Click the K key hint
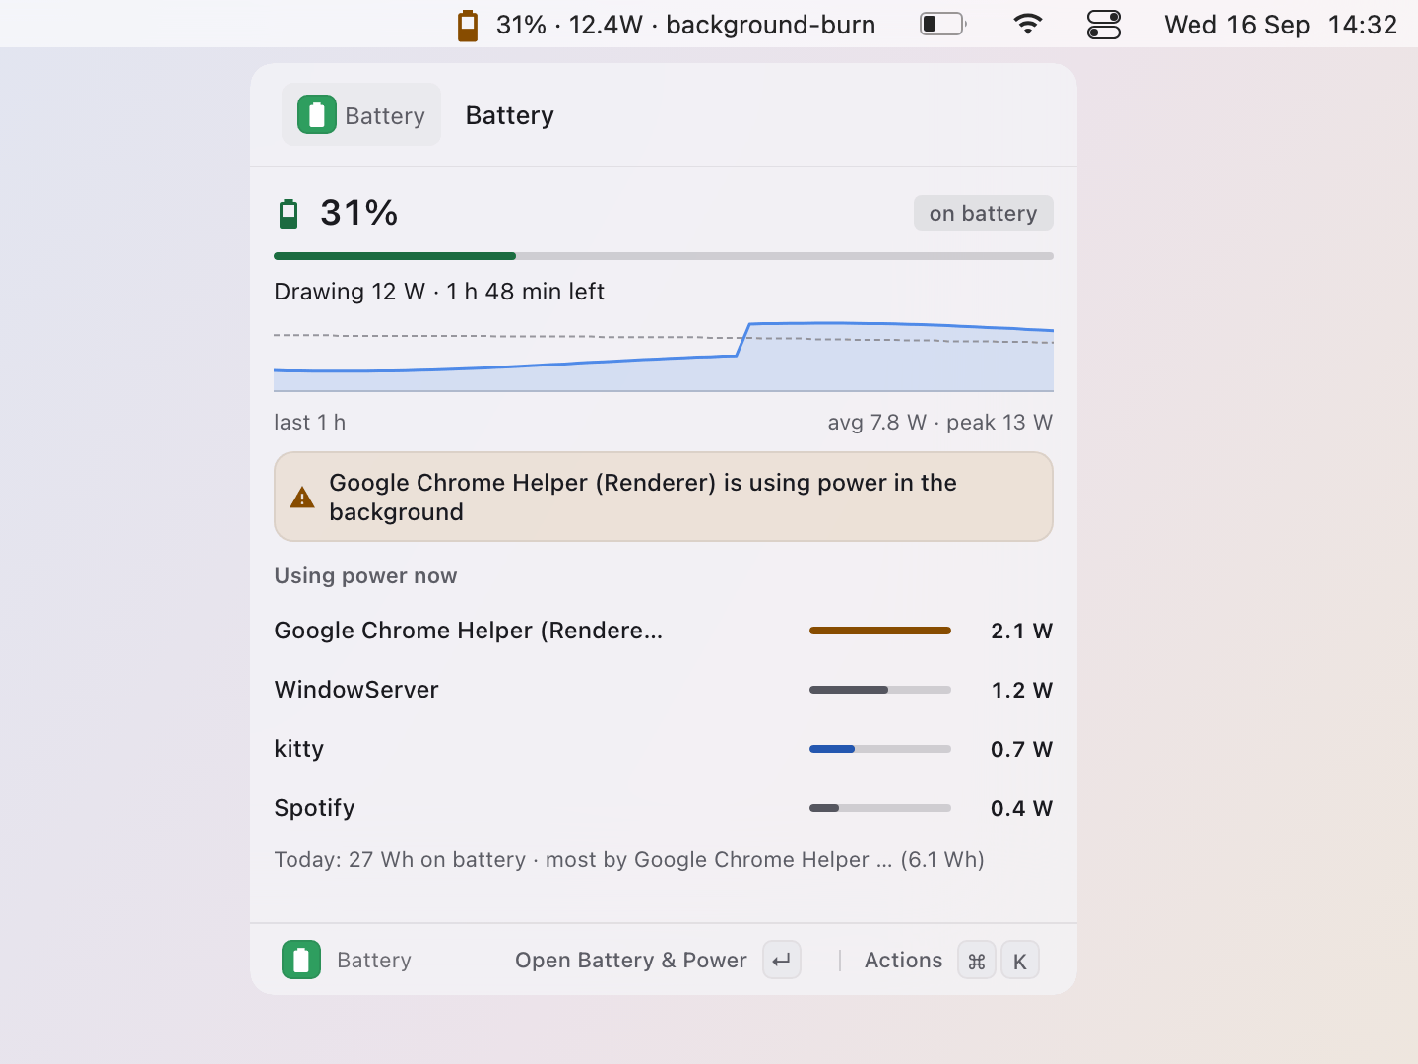The image size is (1418, 1064). pyautogui.click(x=1020, y=960)
